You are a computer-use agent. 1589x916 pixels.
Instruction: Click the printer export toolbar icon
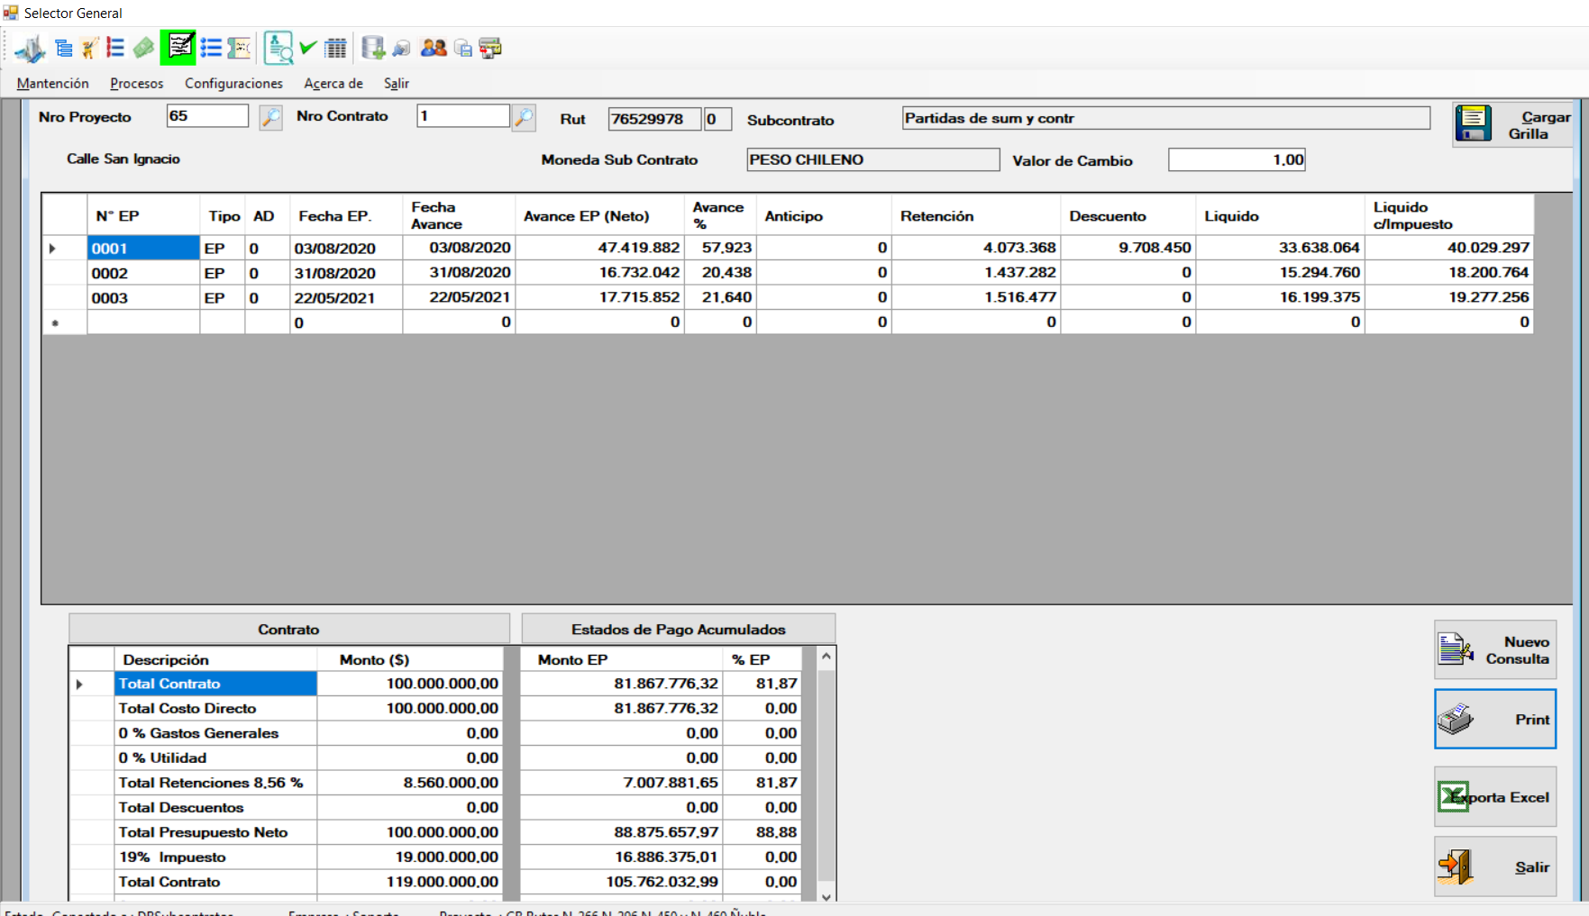(x=490, y=49)
